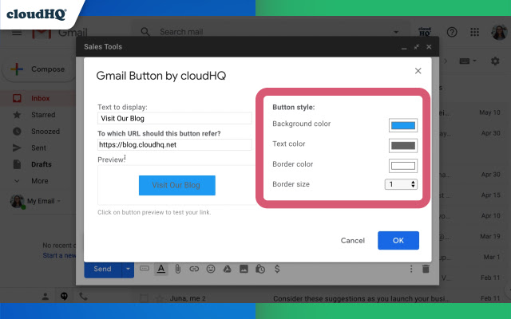Open the main menu hamburger icon
Screen dimensions: 511x319
tap(17, 33)
